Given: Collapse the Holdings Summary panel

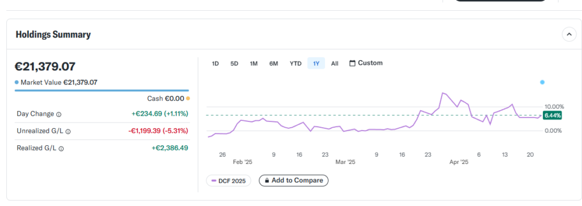Looking at the screenshot, I should point(569,35).
